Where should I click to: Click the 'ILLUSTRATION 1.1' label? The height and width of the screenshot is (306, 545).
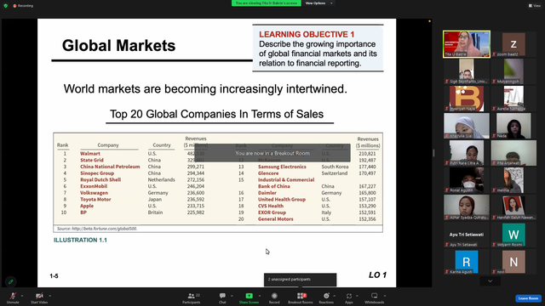pyautogui.click(x=80, y=240)
